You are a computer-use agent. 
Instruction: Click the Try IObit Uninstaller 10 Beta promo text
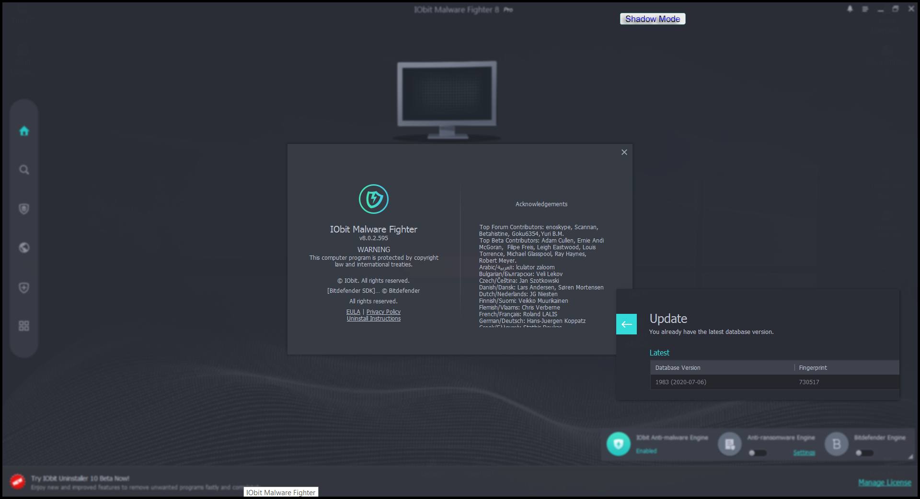click(80, 478)
